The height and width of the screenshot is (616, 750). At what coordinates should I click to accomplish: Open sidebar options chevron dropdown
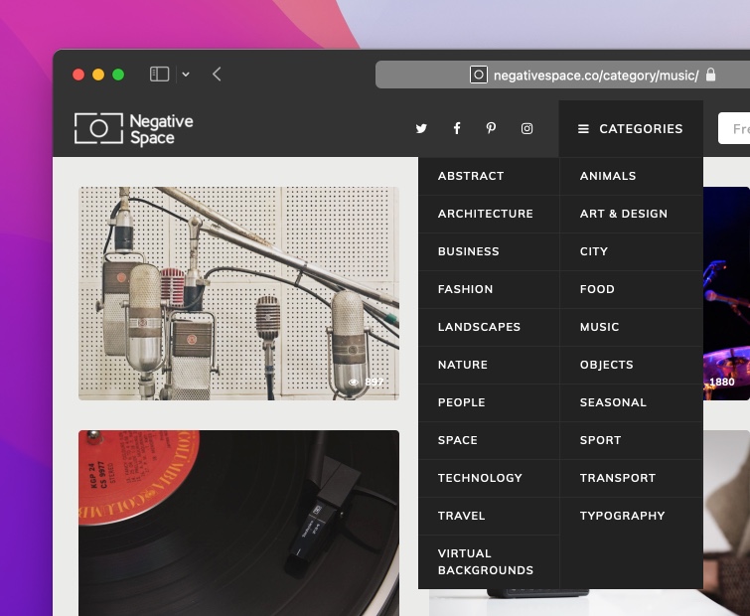pyautogui.click(x=186, y=75)
